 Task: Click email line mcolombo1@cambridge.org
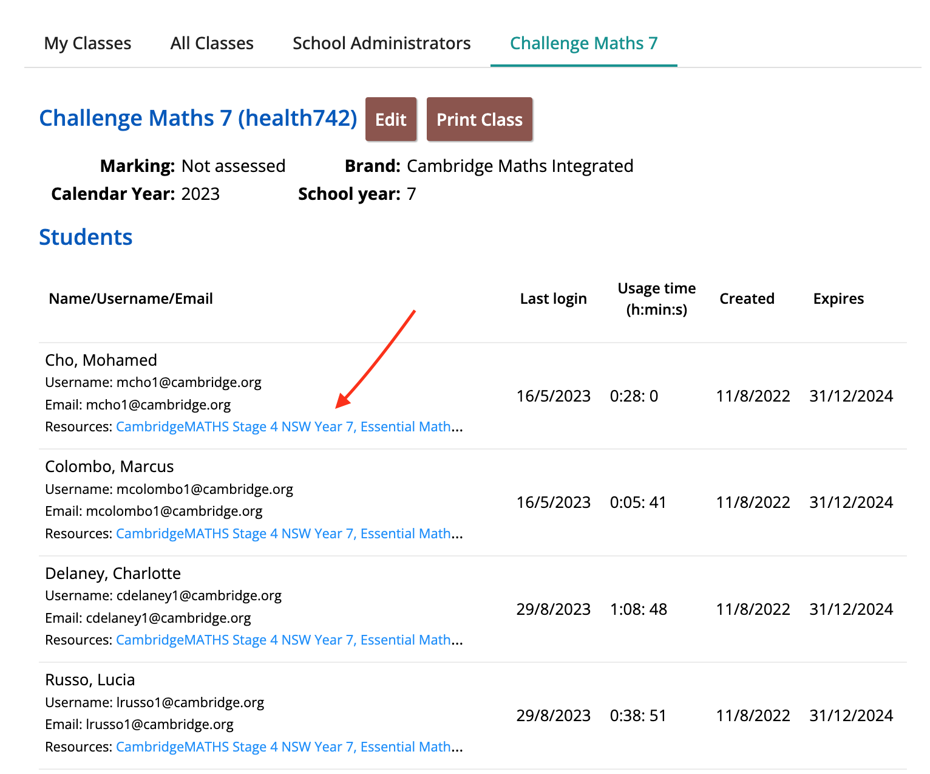tap(154, 511)
